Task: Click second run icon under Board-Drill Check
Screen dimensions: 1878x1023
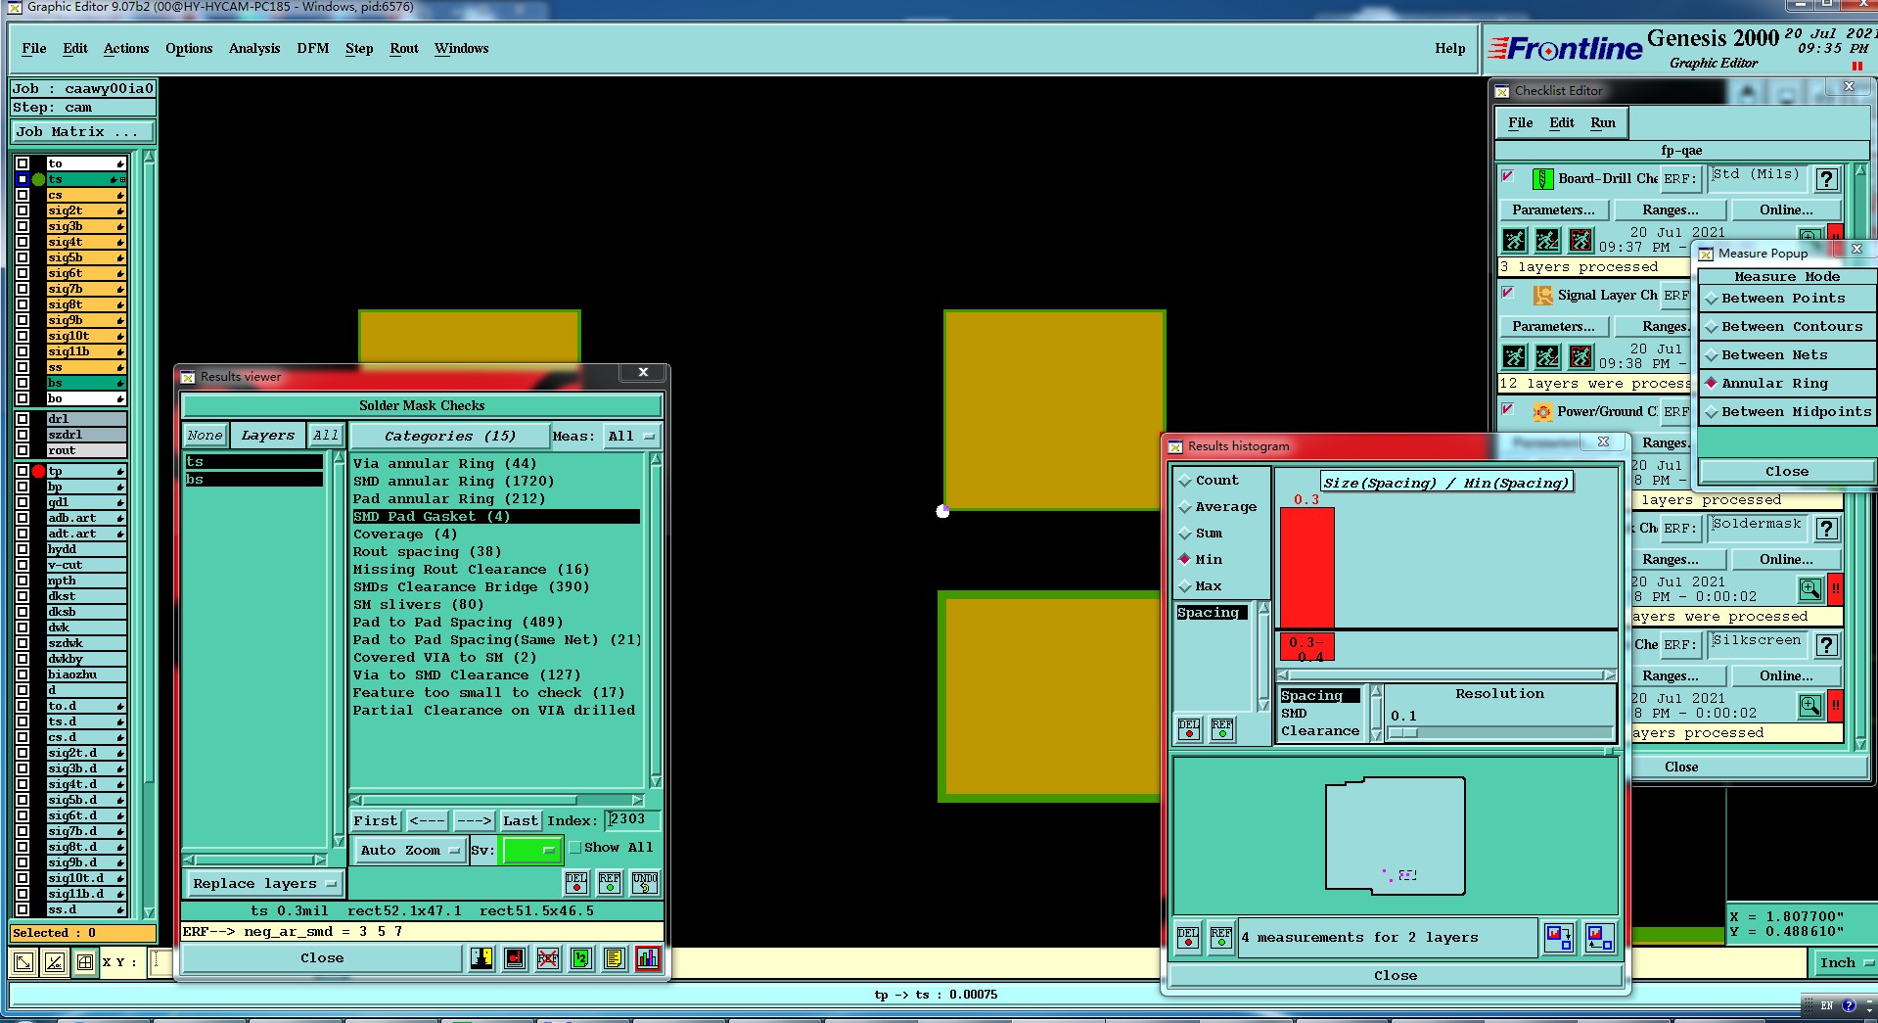Action: point(1547,240)
